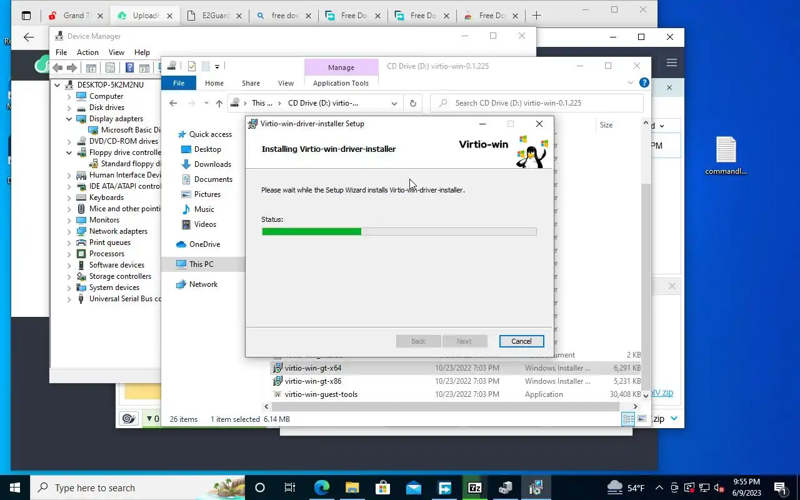Expand the Storage controllers category
The width and height of the screenshot is (800, 500).
pyautogui.click(x=69, y=276)
